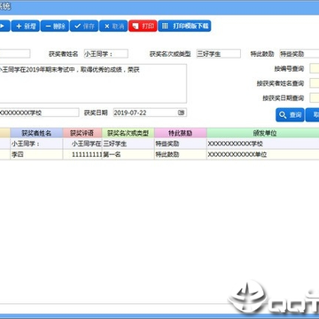319x319 pixels.
Task: Select table cell 小王同学： in name column
Action: (36, 144)
